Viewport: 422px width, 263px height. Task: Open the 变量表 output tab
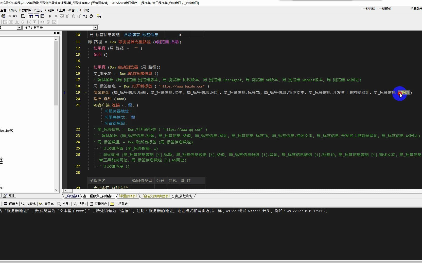click(x=47, y=204)
